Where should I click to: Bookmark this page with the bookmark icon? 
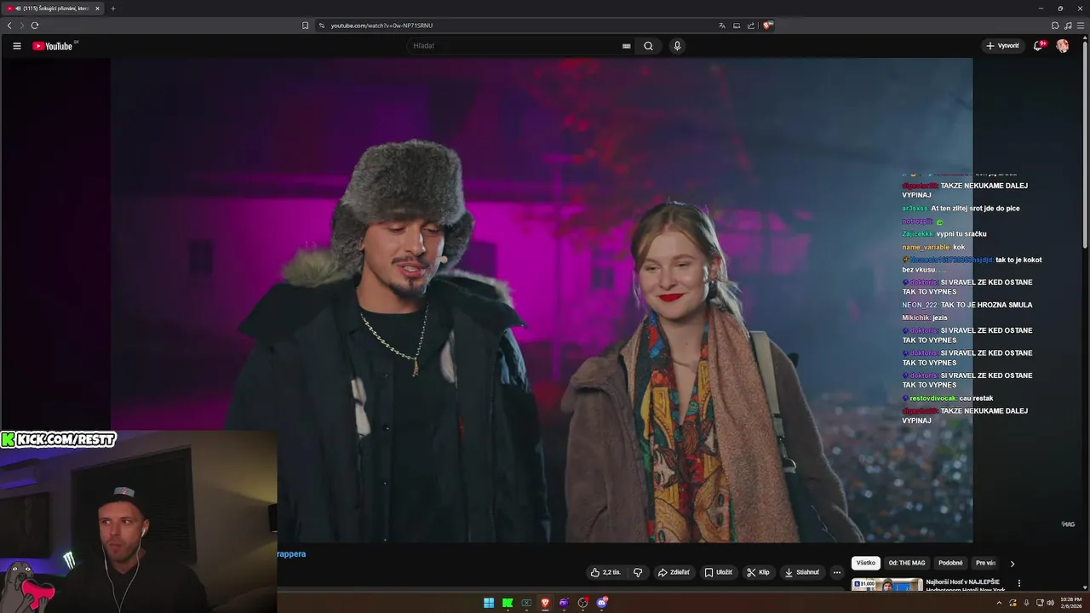(305, 26)
